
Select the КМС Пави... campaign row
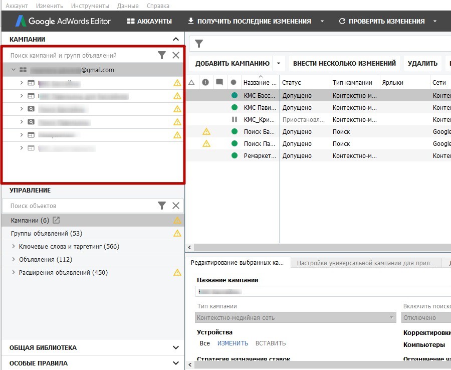click(x=318, y=107)
